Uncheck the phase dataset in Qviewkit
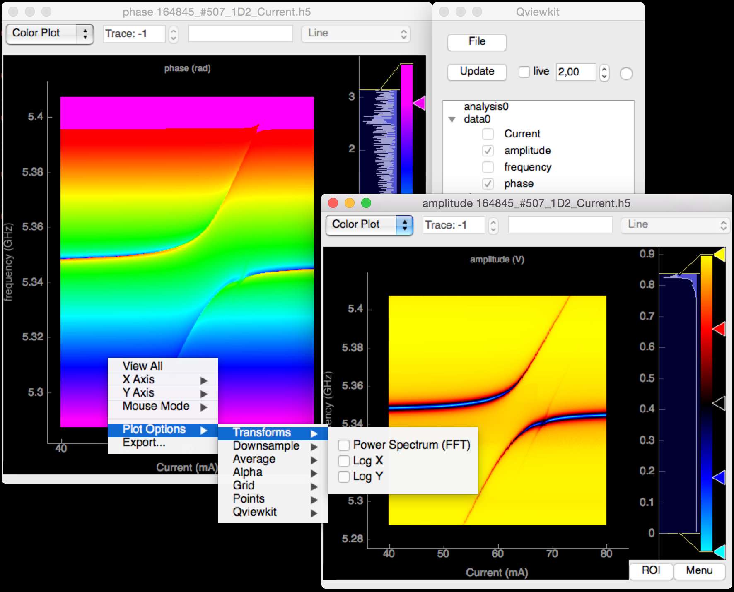The height and width of the screenshot is (592, 734). (488, 183)
